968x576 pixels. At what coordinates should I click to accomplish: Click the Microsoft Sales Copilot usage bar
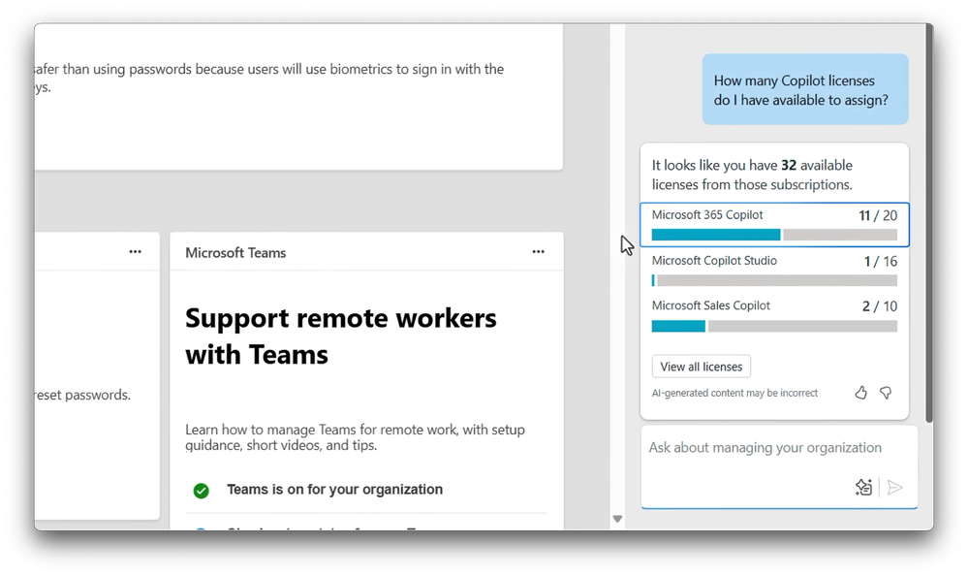[774, 326]
